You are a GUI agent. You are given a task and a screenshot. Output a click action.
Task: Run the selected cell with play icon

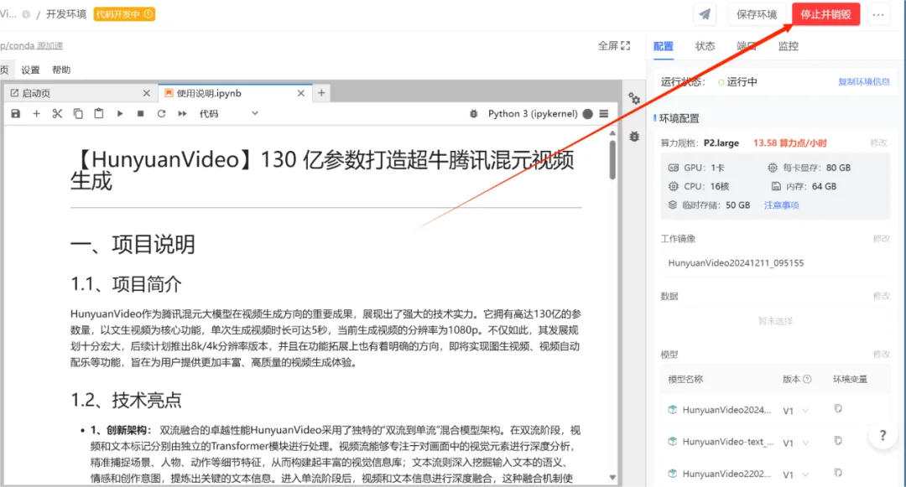[x=120, y=114]
